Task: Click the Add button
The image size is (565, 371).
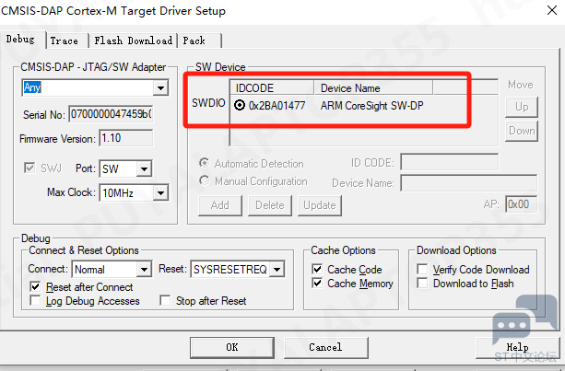Action: 220,205
